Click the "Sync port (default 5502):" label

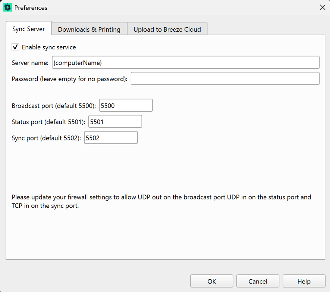coord(46,138)
